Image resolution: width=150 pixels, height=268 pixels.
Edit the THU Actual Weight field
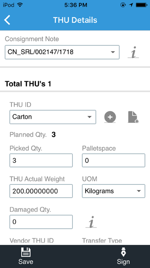41,191
